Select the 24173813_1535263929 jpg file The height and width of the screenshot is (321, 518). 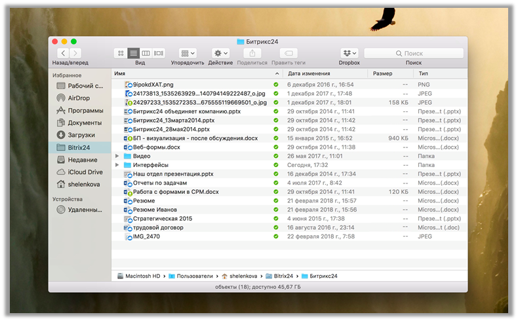click(199, 94)
